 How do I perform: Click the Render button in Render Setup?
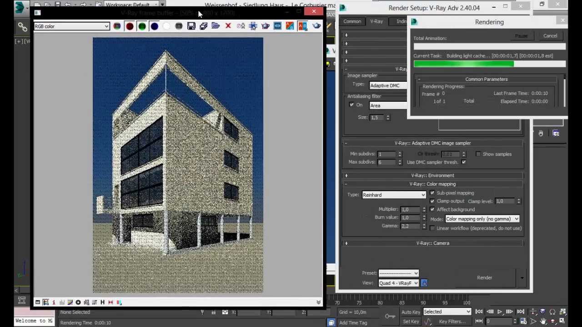[485, 277]
